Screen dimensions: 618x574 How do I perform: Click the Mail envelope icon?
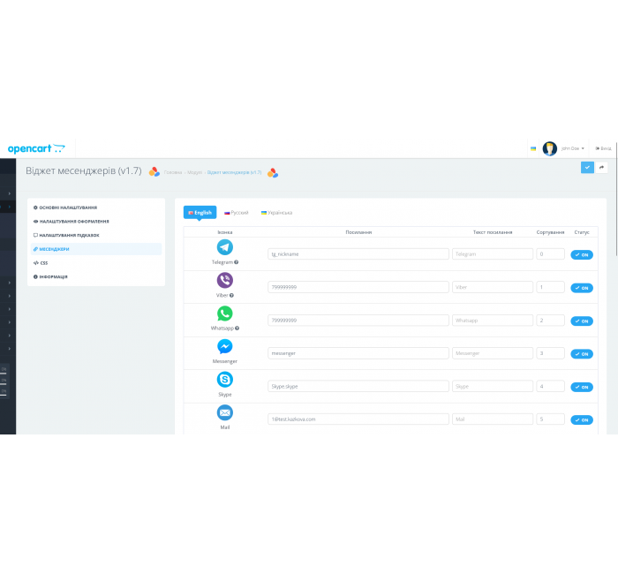tap(224, 412)
